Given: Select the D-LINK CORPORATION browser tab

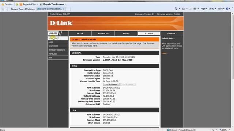Looking at the screenshot, I should (50, 9).
